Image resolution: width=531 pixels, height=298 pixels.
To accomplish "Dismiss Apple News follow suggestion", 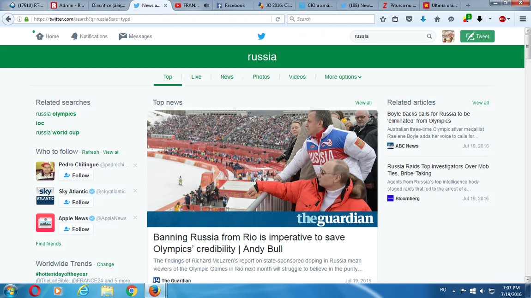I will 135,217.
